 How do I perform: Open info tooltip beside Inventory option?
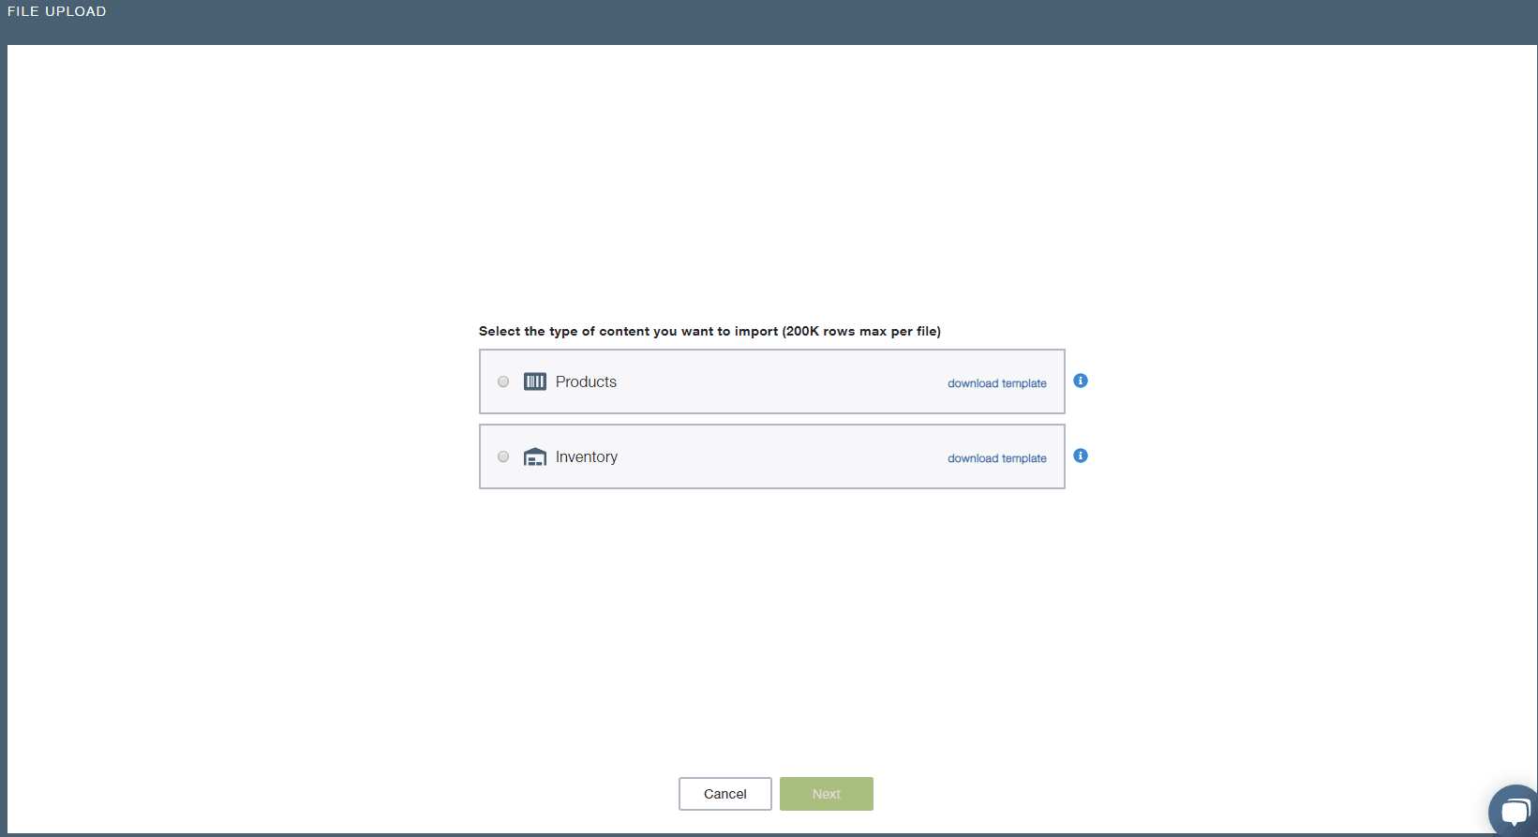[1081, 456]
